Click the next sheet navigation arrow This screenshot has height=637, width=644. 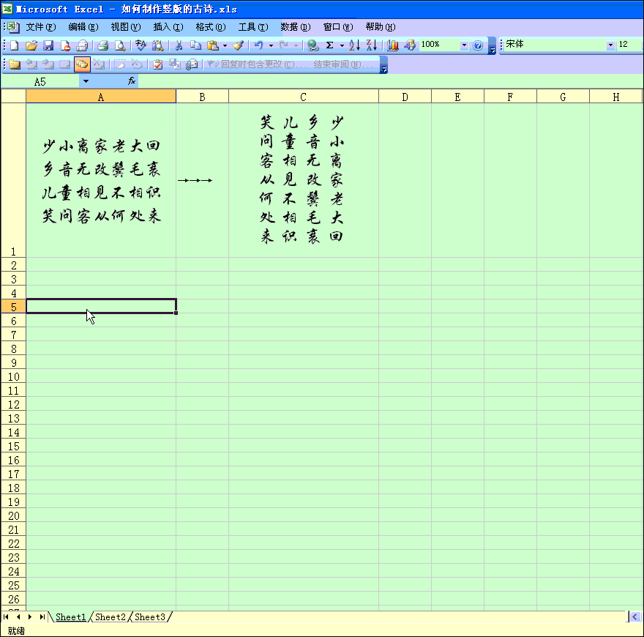(29, 617)
